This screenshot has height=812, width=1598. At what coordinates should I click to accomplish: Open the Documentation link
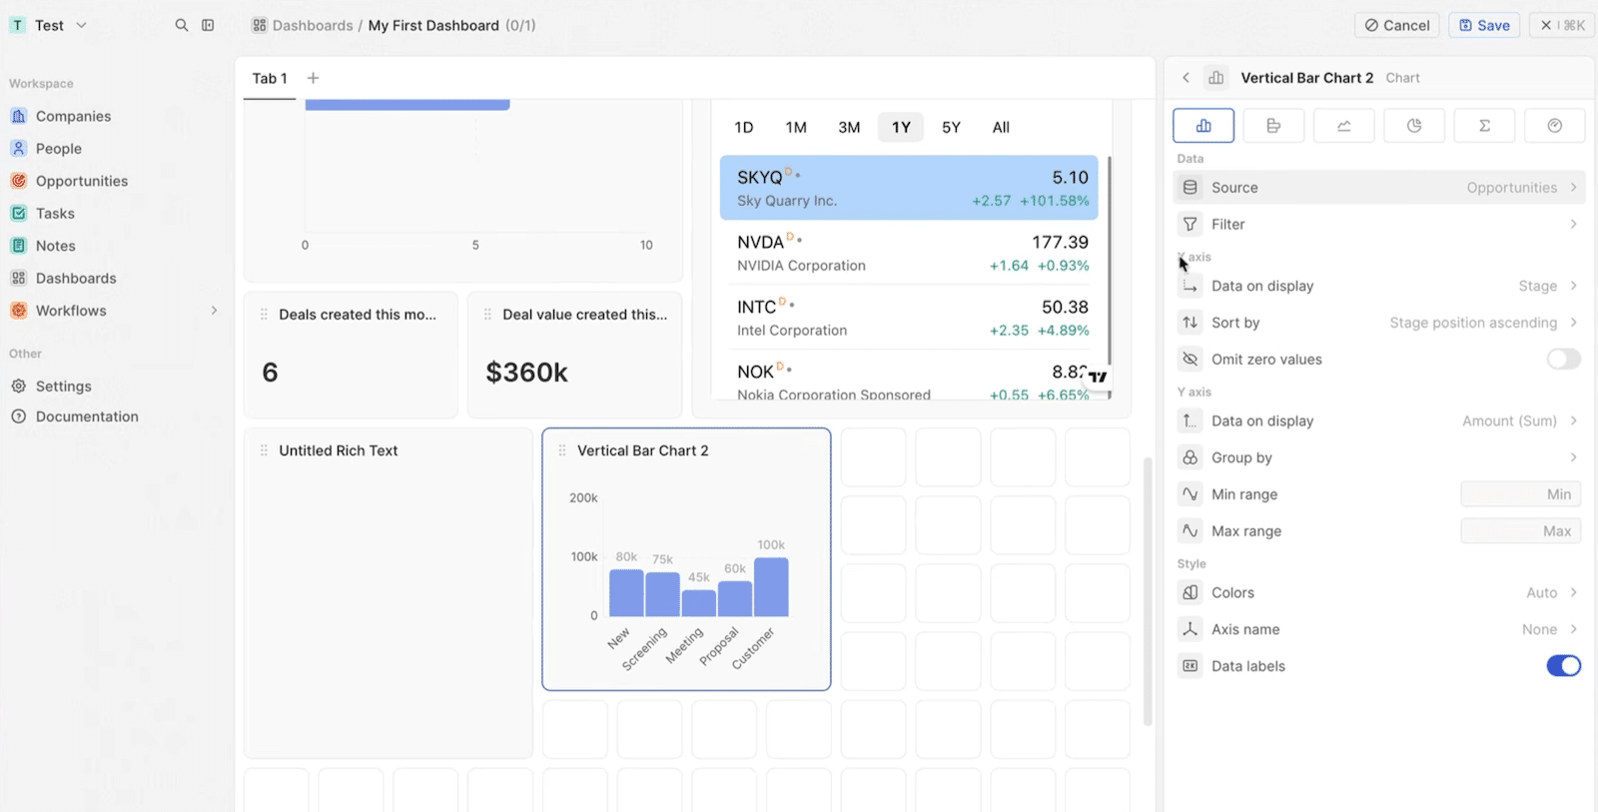tap(87, 416)
